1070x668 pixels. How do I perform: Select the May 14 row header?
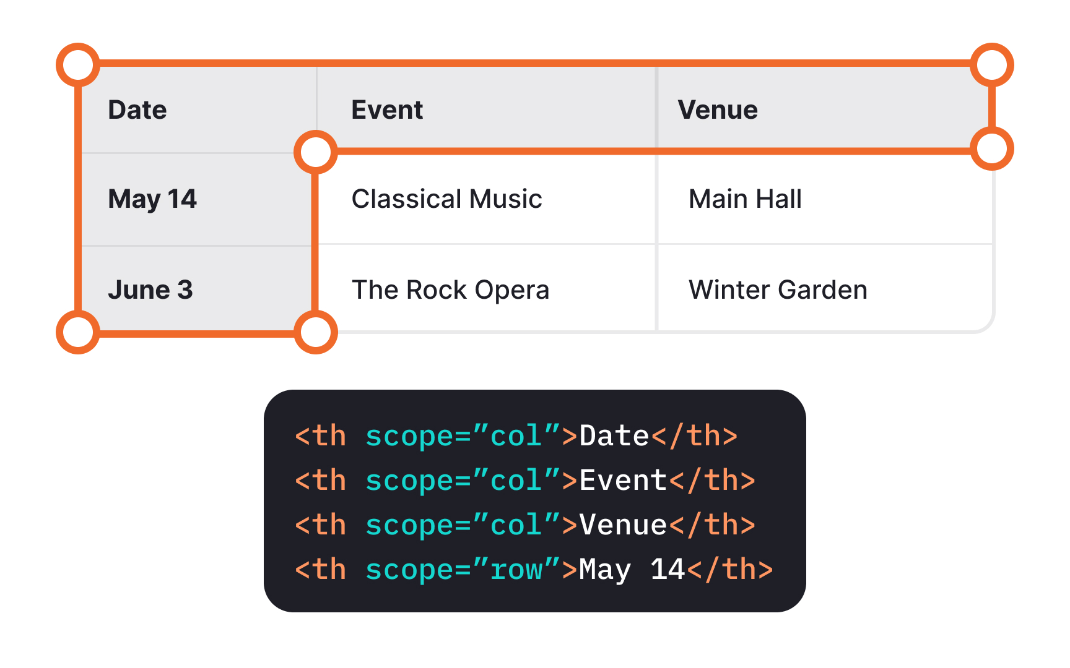point(152,199)
